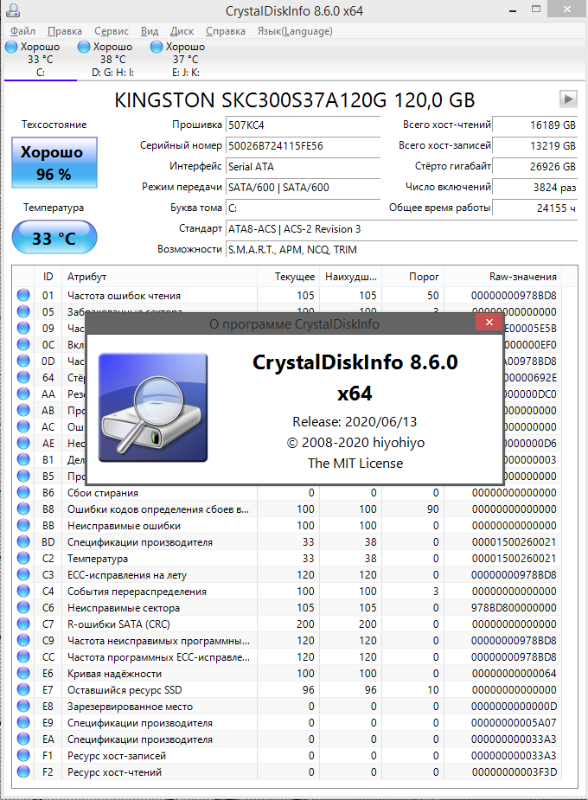This screenshot has width=588, height=800.
Task: Click status icon for attribute C6
Action: point(23,607)
